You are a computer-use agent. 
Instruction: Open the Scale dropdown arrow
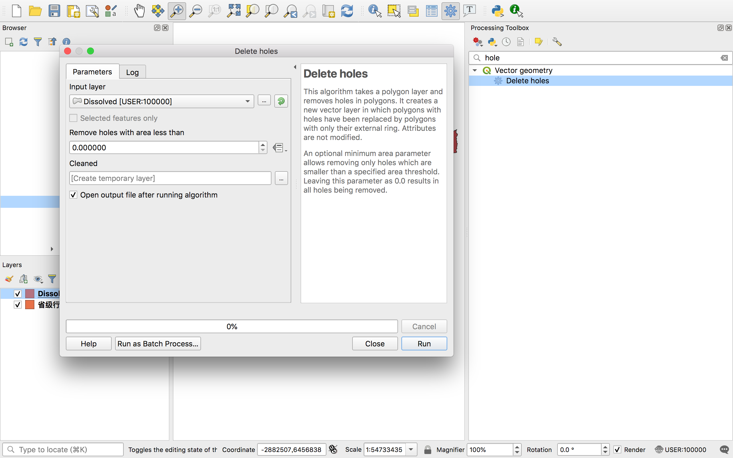tap(411, 449)
